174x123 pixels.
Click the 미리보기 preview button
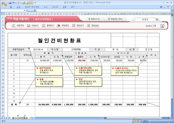pyautogui.click(x=33, y=26)
